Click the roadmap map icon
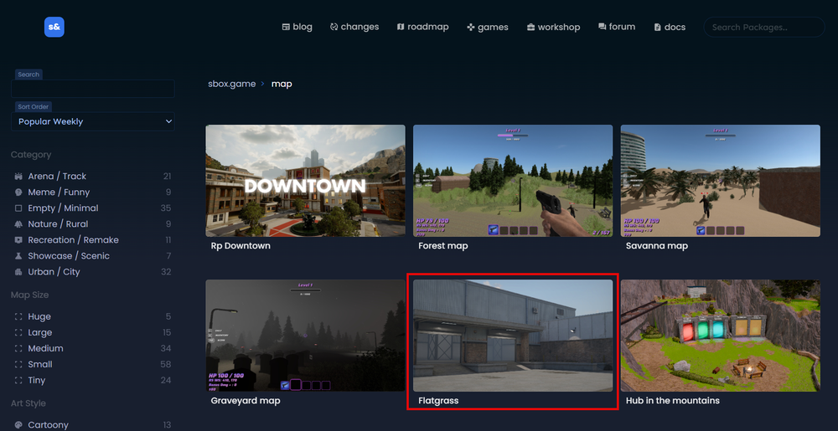The height and width of the screenshot is (431, 838). click(x=401, y=27)
